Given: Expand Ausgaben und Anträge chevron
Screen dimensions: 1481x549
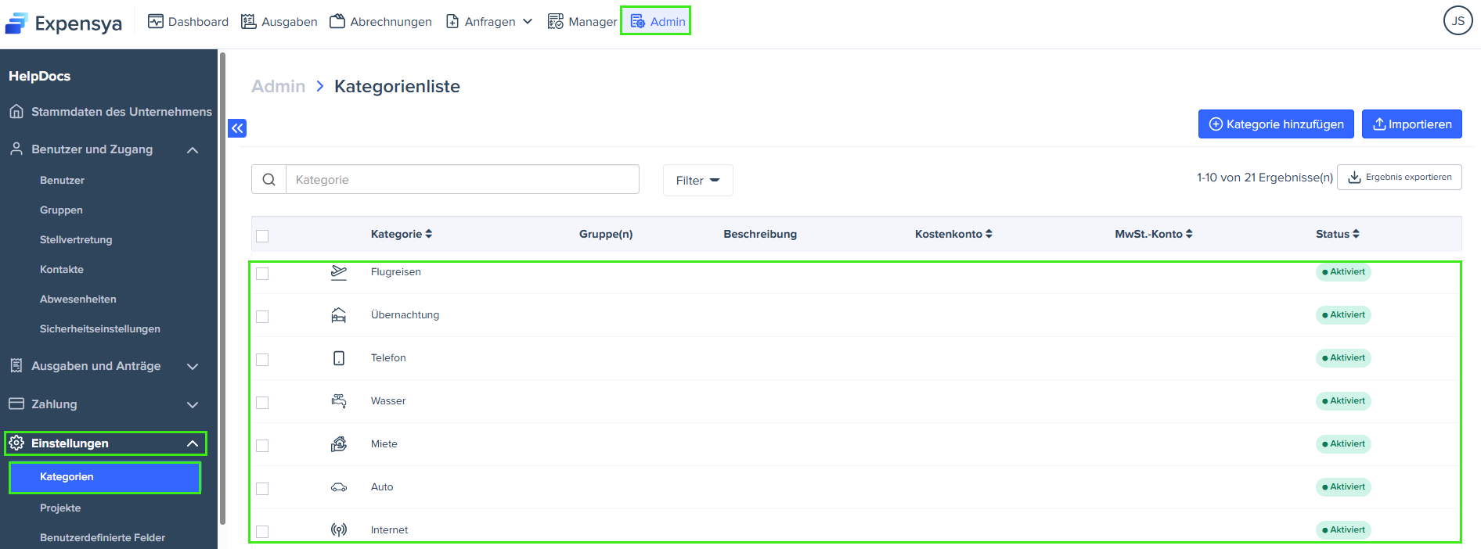Looking at the screenshot, I should pyautogui.click(x=193, y=366).
